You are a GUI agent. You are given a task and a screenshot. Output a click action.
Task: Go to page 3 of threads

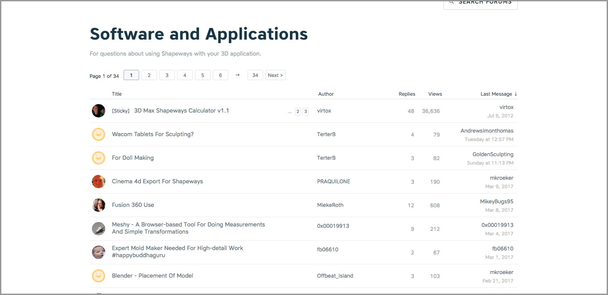click(x=167, y=75)
